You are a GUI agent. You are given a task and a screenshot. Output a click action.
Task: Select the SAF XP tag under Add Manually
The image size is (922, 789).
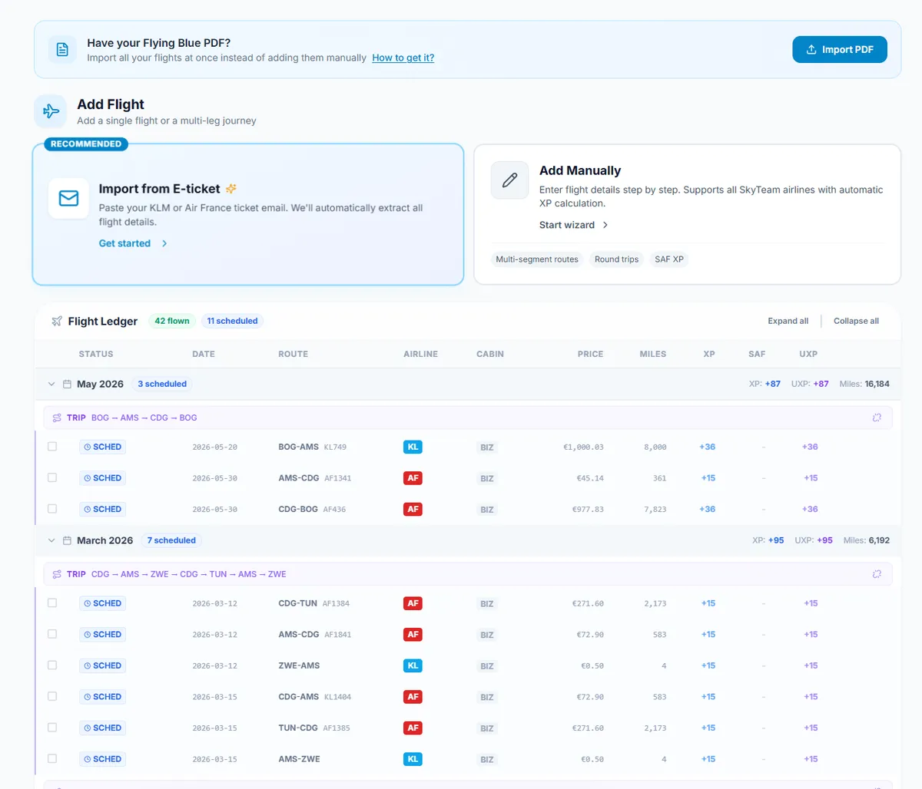tap(668, 259)
